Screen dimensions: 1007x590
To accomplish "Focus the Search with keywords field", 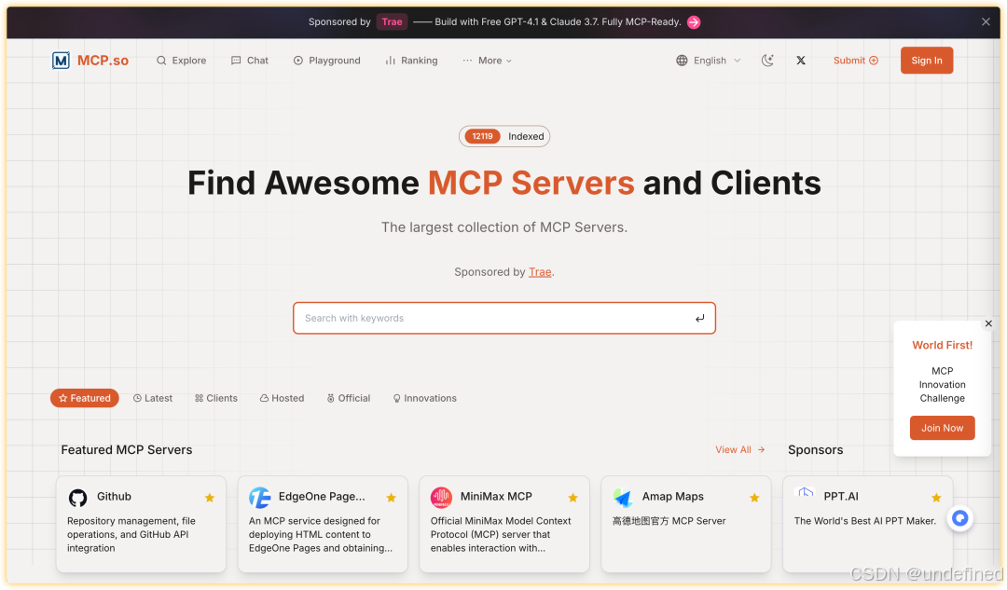I will pos(504,319).
